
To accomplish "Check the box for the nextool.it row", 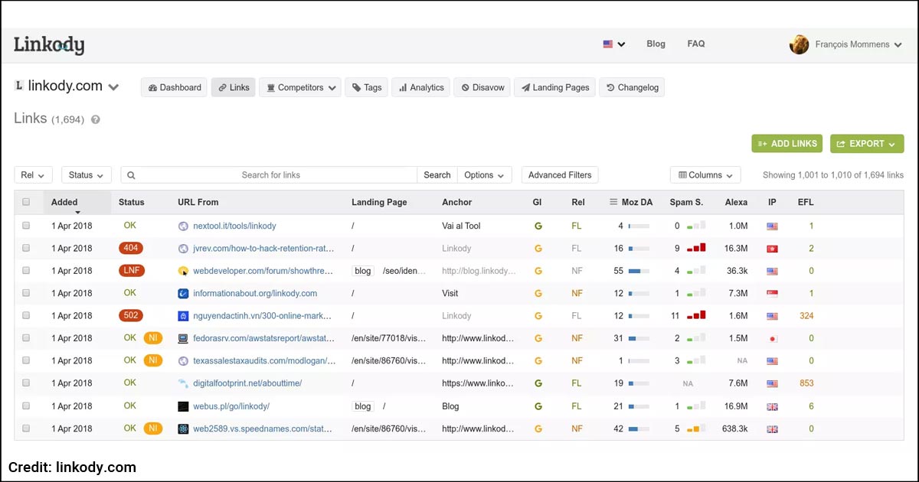I will coord(26,226).
